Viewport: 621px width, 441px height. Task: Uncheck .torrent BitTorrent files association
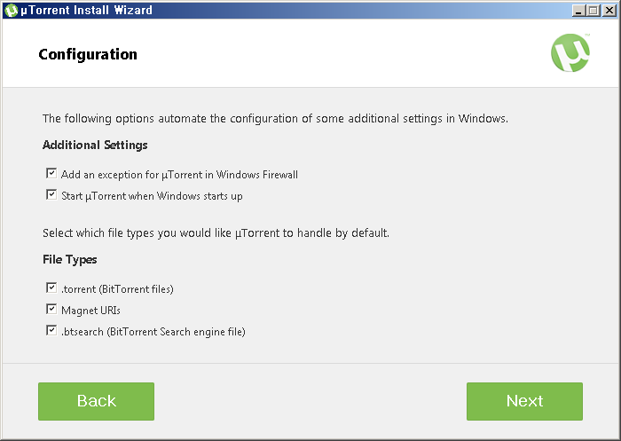[51, 288]
